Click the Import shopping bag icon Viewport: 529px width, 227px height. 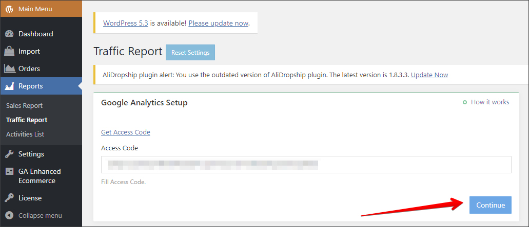point(9,52)
